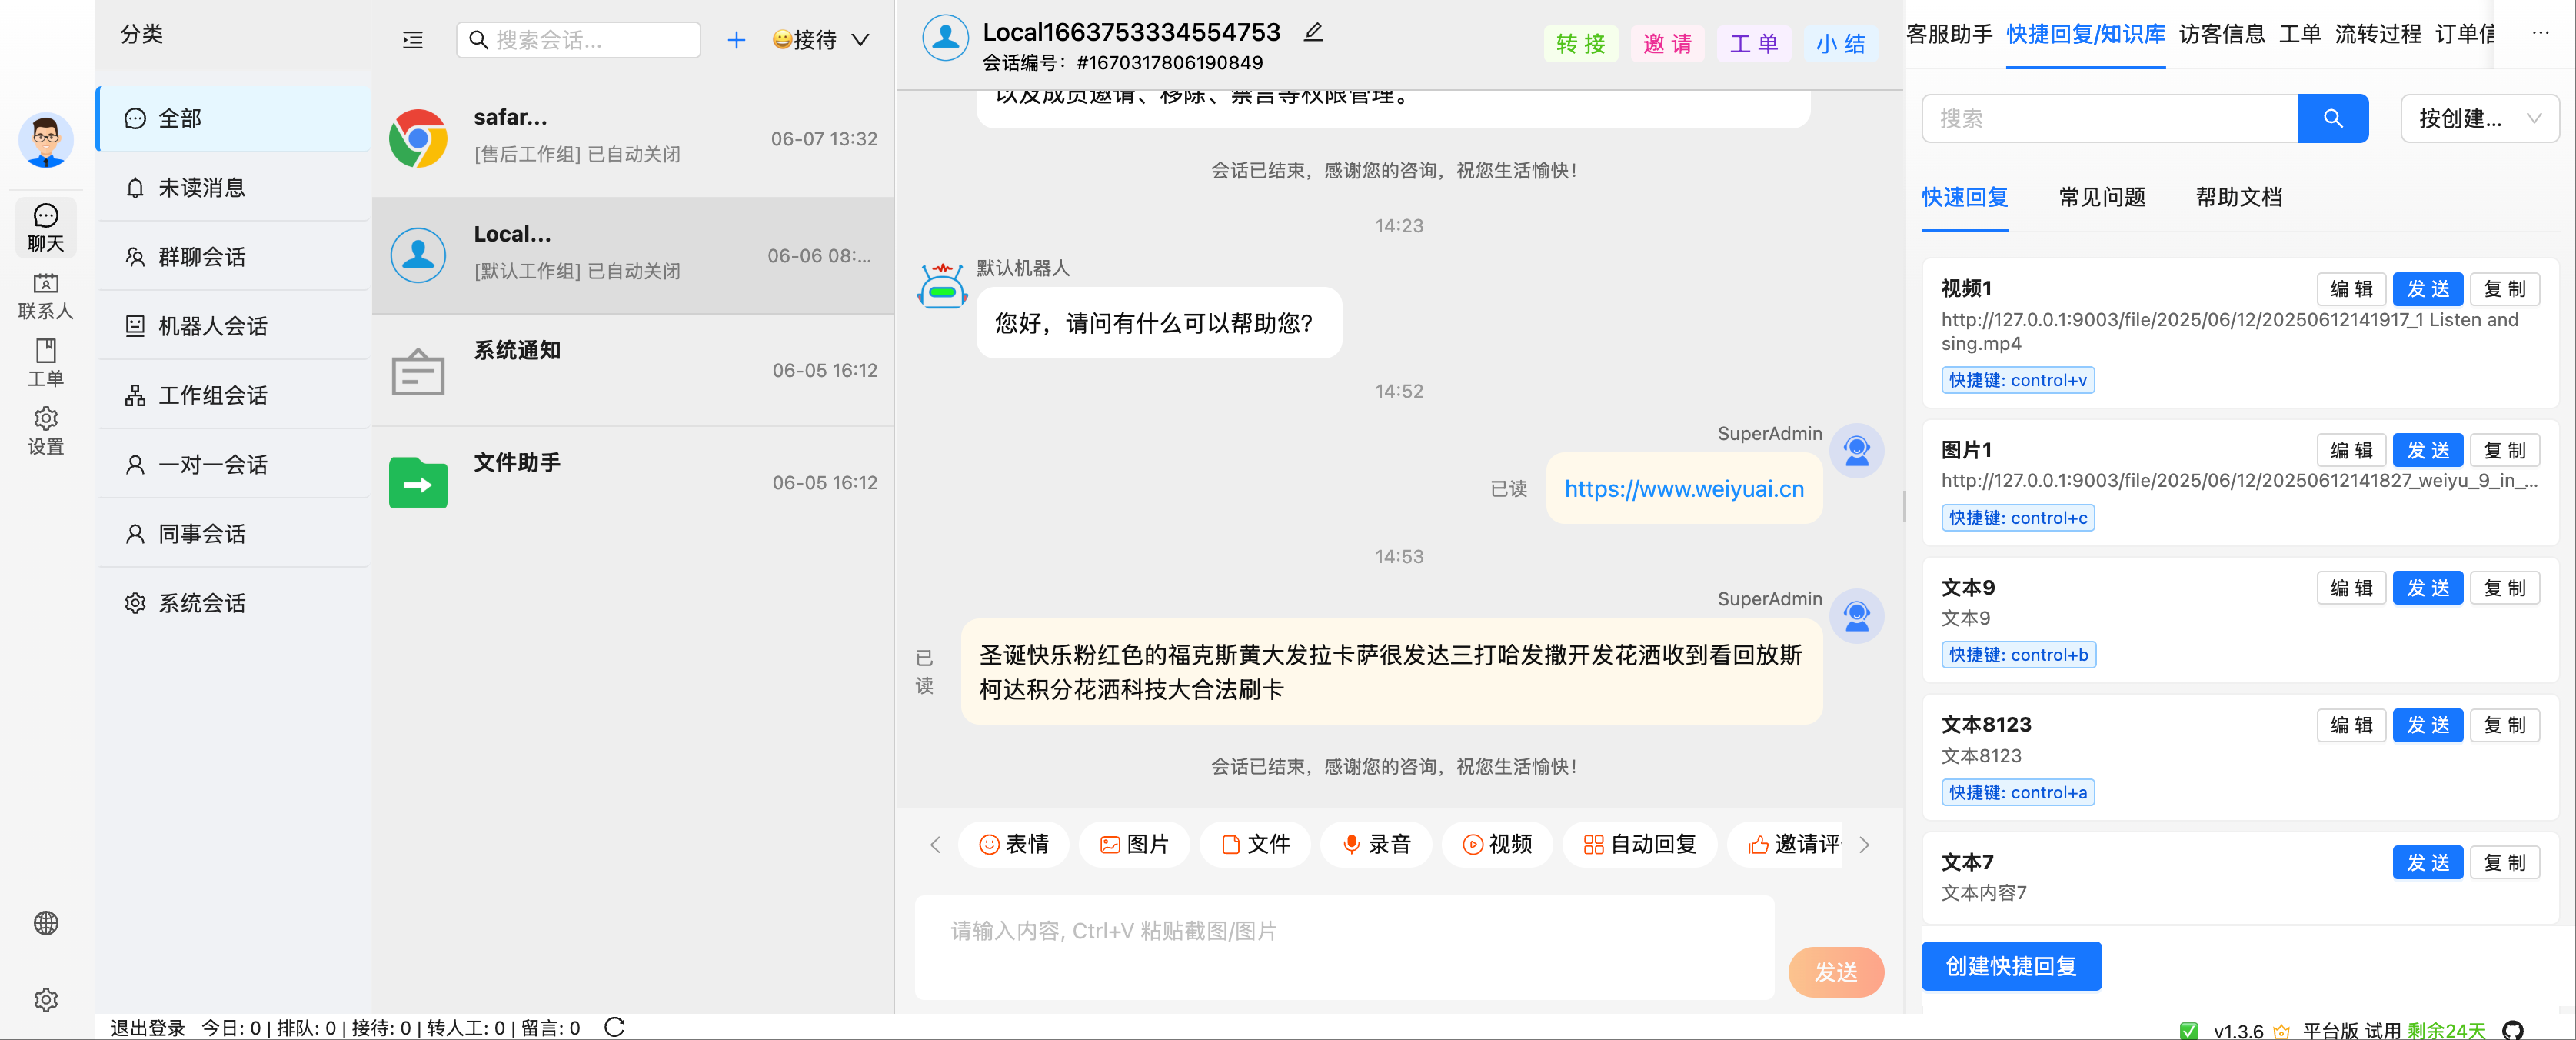Click the globe language icon
The width and height of the screenshot is (2576, 1040).
point(45,922)
